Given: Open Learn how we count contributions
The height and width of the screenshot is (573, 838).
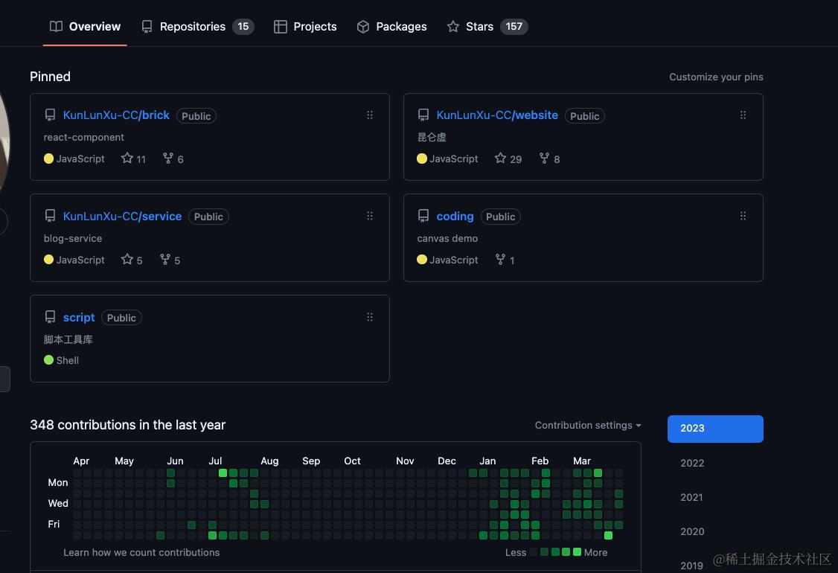Looking at the screenshot, I should click(141, 553).
